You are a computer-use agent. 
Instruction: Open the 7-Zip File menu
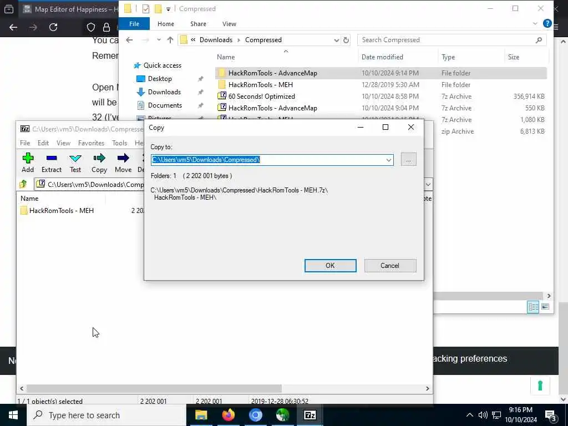click(x=25, y=143)
